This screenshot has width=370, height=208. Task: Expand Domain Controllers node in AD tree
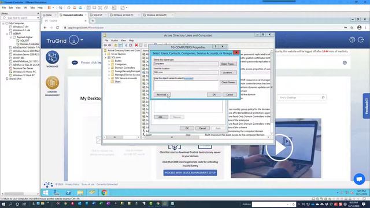[x=109, y=68]
